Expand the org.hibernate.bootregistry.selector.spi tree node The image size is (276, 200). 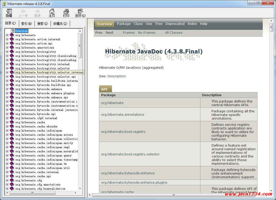point(7,77)
